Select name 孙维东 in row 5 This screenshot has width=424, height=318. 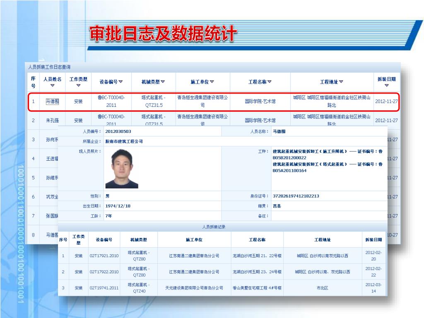click(52, 178)
